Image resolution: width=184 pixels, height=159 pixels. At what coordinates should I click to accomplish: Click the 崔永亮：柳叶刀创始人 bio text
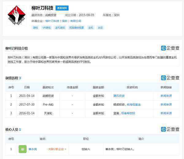click(120, 149)
